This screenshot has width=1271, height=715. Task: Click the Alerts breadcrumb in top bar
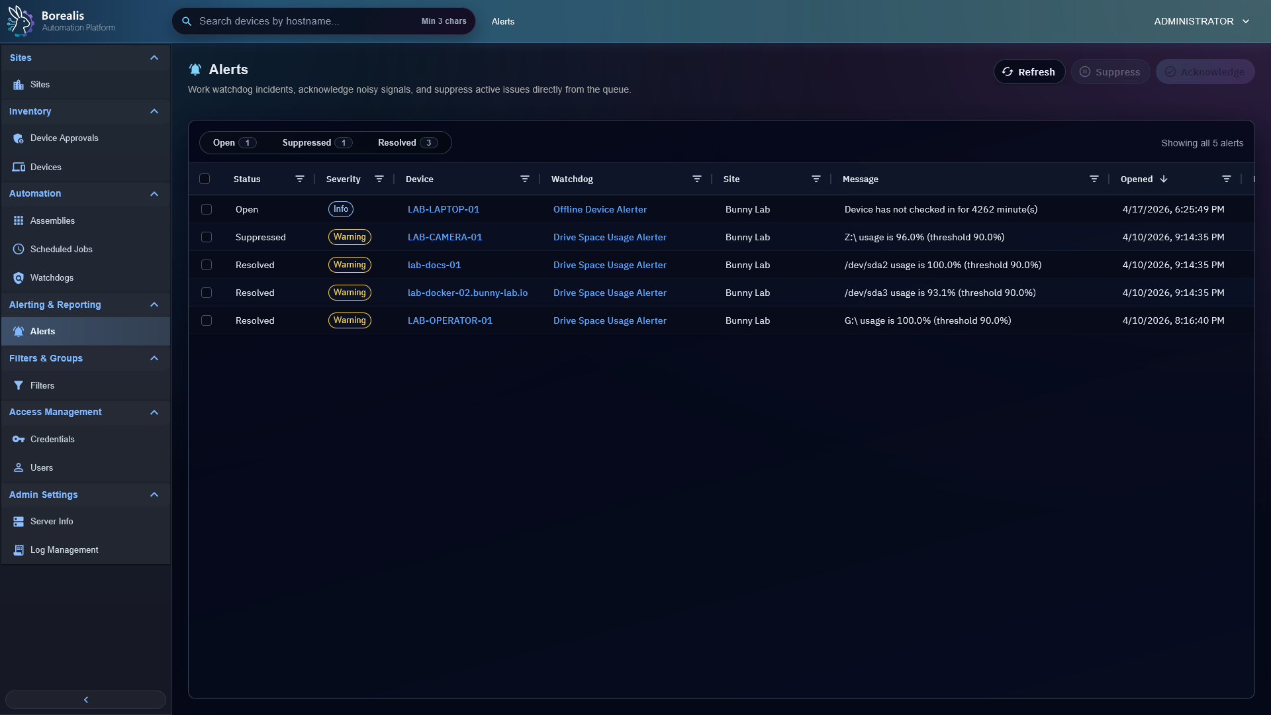click(503, 21)
